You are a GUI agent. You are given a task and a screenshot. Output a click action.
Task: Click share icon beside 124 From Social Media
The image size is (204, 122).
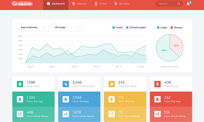(157, 114)
